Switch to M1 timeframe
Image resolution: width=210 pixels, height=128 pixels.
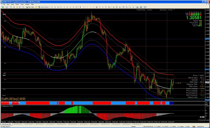click(x=52, y=7)
